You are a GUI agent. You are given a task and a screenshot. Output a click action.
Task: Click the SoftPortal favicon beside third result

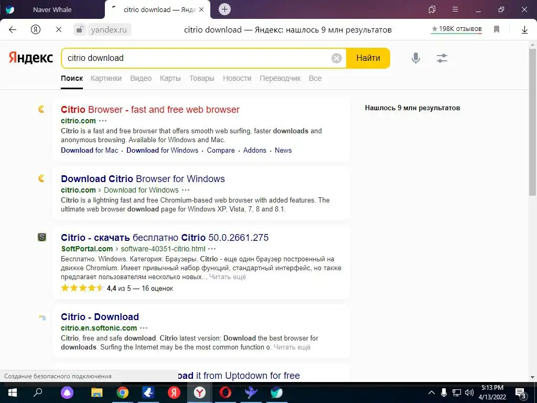(x=42, y=237)
